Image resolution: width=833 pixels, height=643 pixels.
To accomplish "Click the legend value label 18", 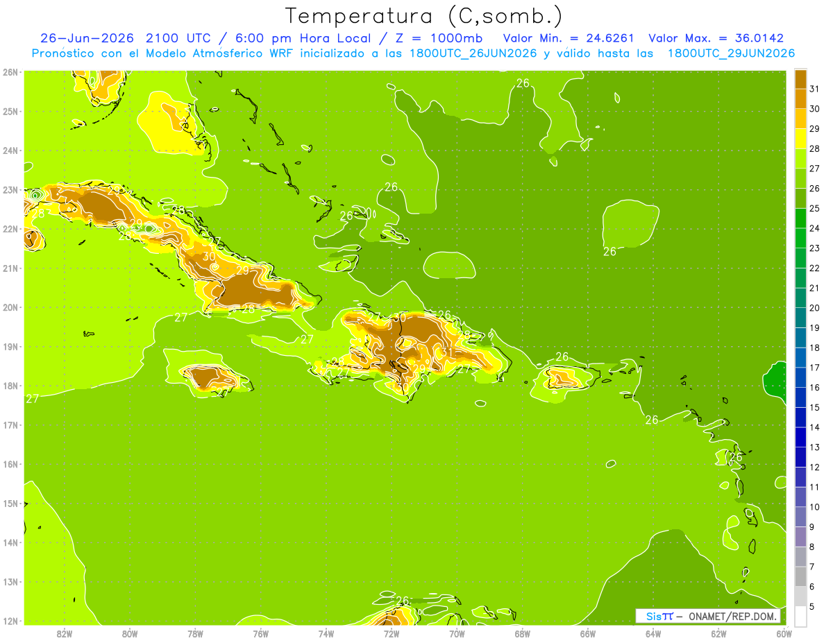I will pos(814,348).
